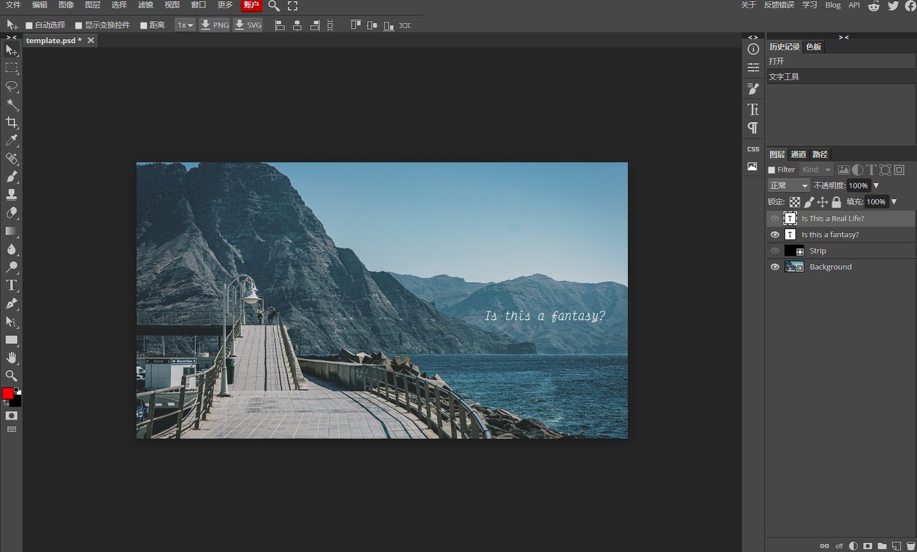
Task: Enable the 自动选择 checkbox
Action: pos(29,25)
